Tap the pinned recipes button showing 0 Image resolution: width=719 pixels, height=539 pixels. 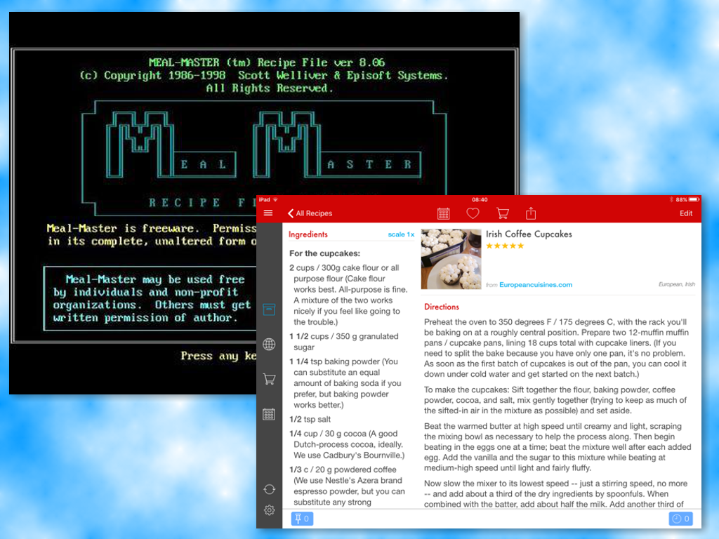302,519
